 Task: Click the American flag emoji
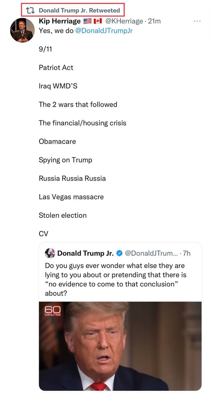click(x=87, y=21)
